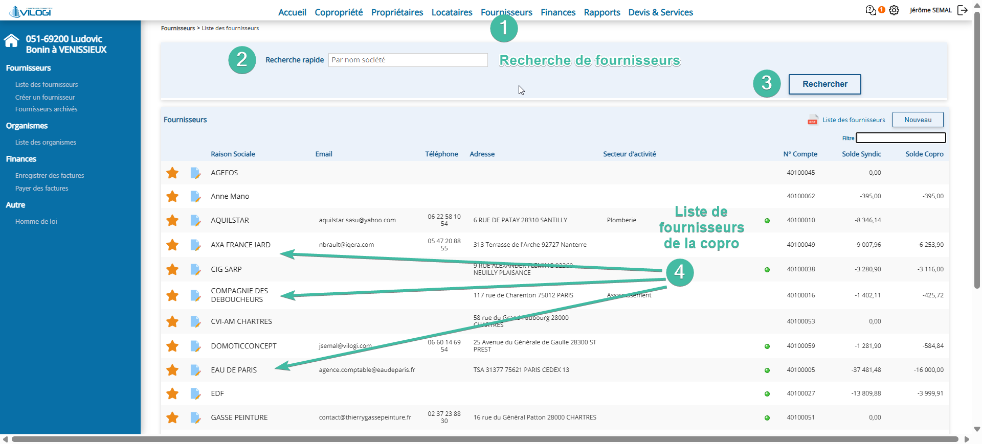Open the edit document icon for AGEFOS
This screenshot has width=982, height=444.
(x=195, y=173)
